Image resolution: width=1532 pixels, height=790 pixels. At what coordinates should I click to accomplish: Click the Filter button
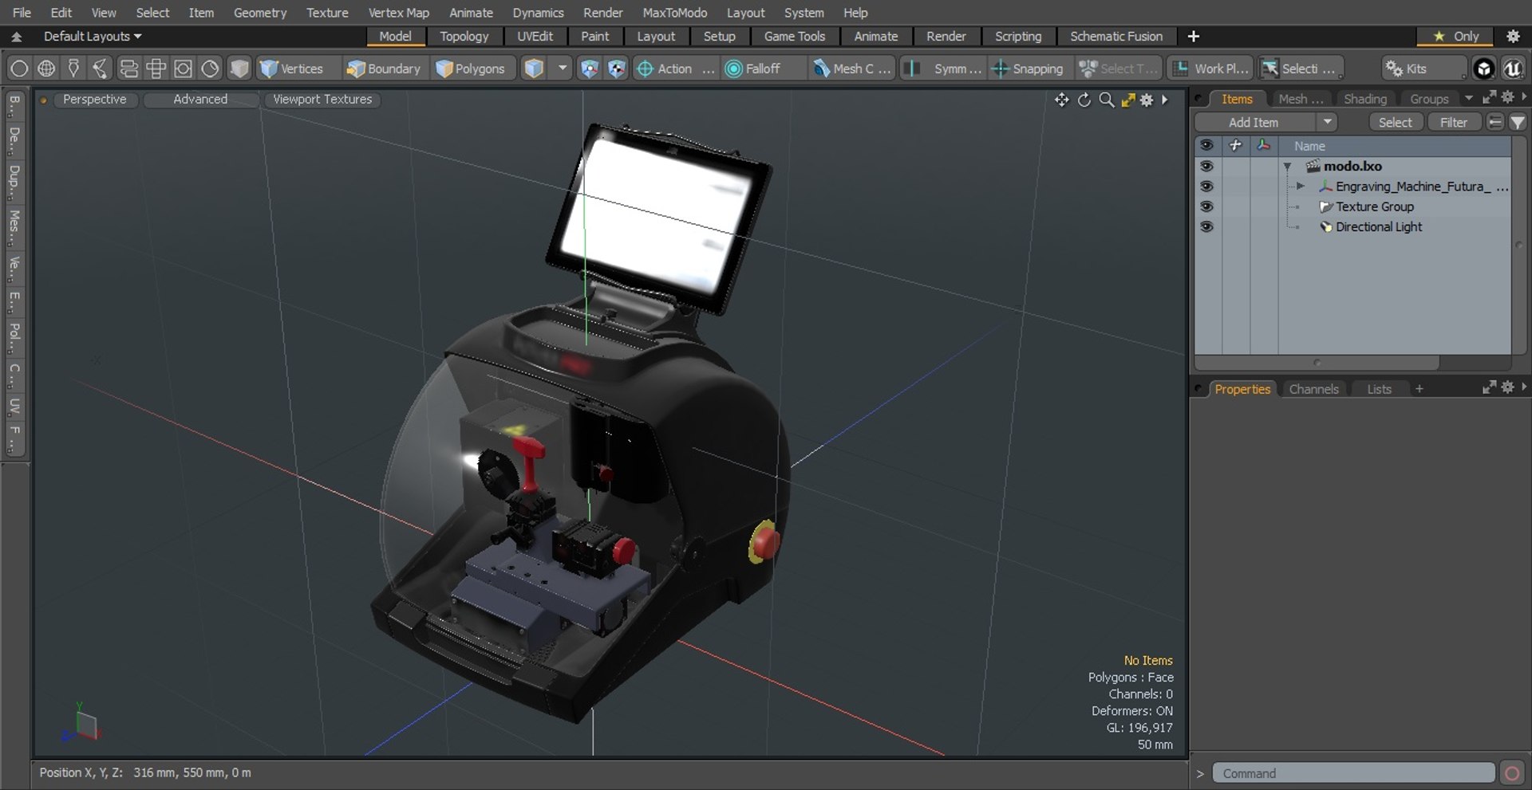[1453, 122]
